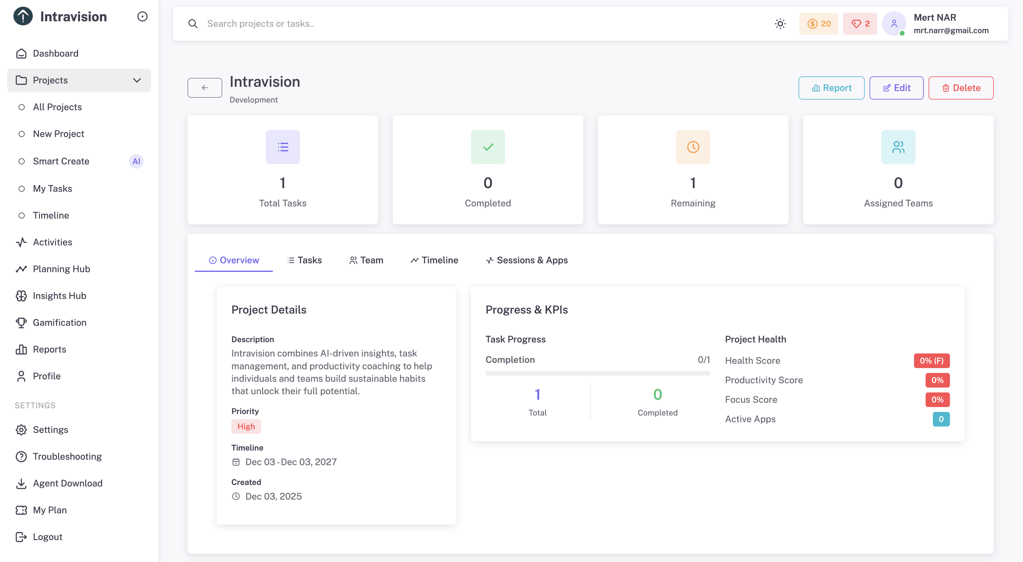Open the Intravision home logo icon

[23, 17]
